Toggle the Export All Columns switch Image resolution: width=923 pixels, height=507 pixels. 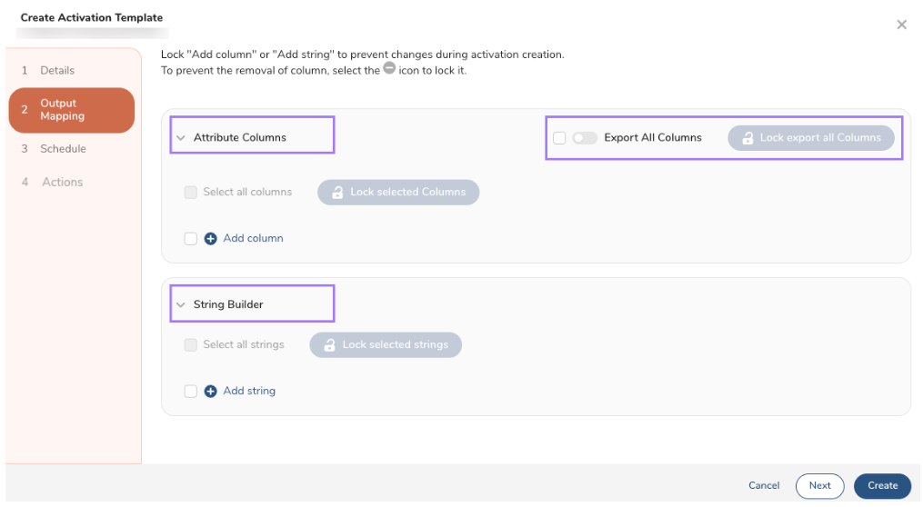[x=585, y=138]
